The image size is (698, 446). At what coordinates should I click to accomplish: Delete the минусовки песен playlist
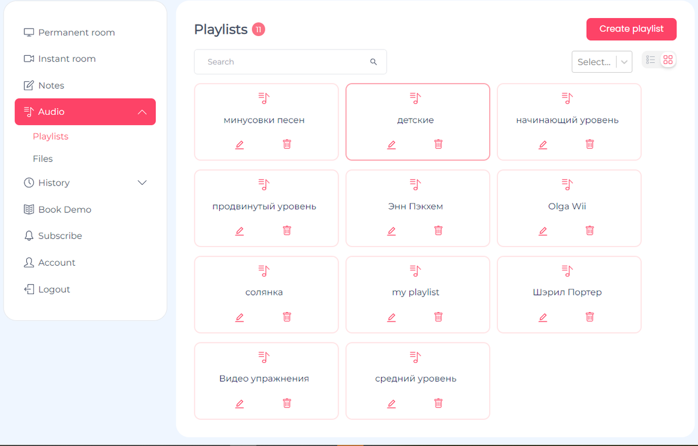[x=287, y=144]
